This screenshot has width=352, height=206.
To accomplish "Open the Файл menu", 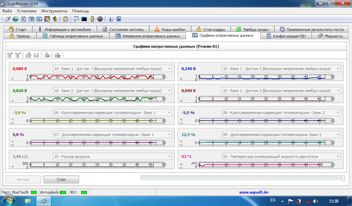I will [x=7, y=11].
